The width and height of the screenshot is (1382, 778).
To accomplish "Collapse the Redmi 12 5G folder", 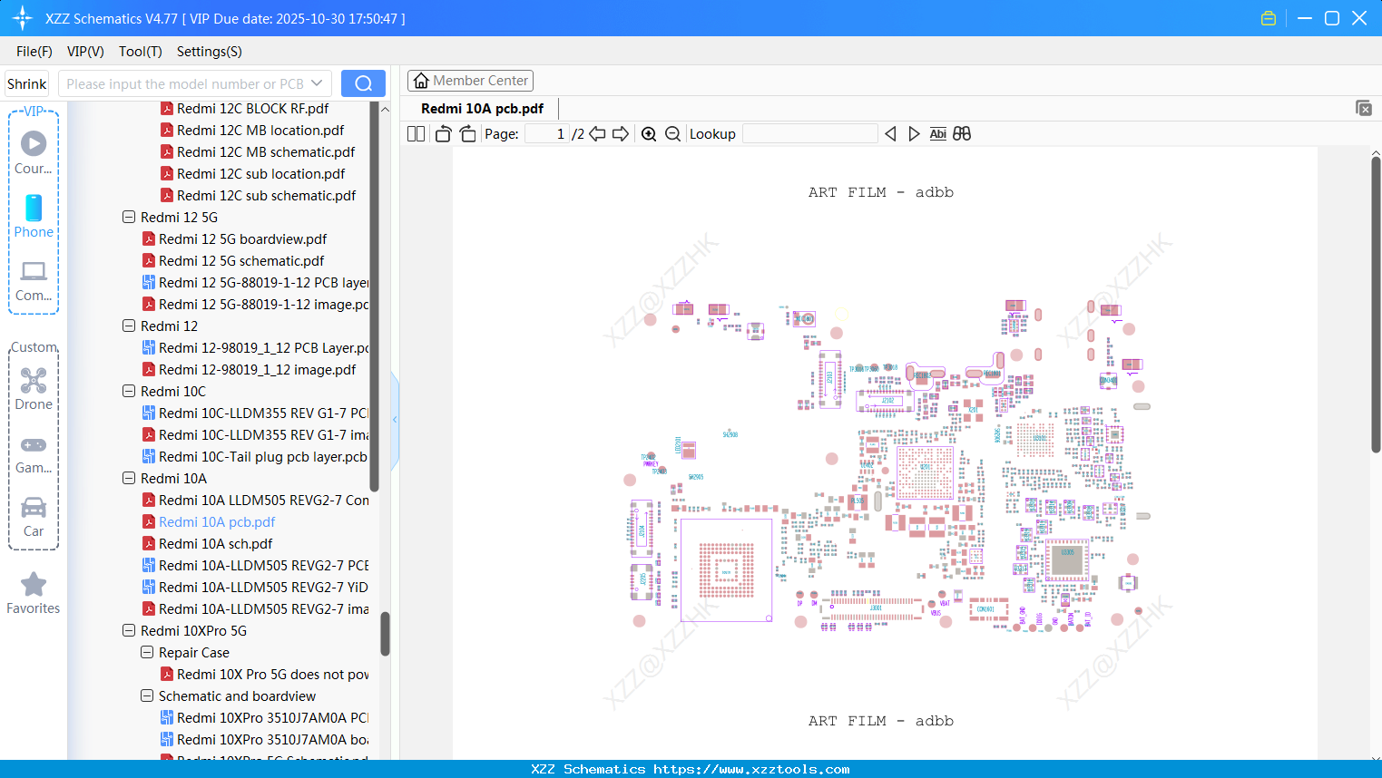I will pyautogui.click(x=129, y=218).
